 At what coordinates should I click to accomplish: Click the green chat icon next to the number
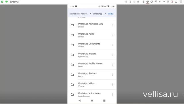click(x=6, y=2)
